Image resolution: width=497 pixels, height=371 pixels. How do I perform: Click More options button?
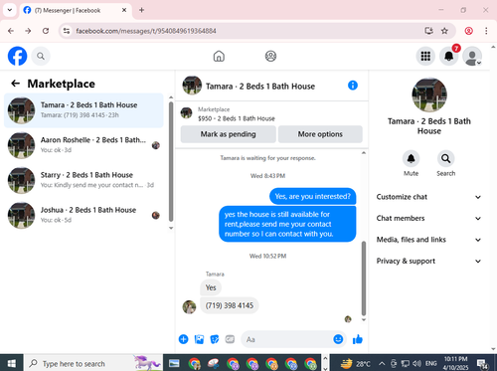320,134
